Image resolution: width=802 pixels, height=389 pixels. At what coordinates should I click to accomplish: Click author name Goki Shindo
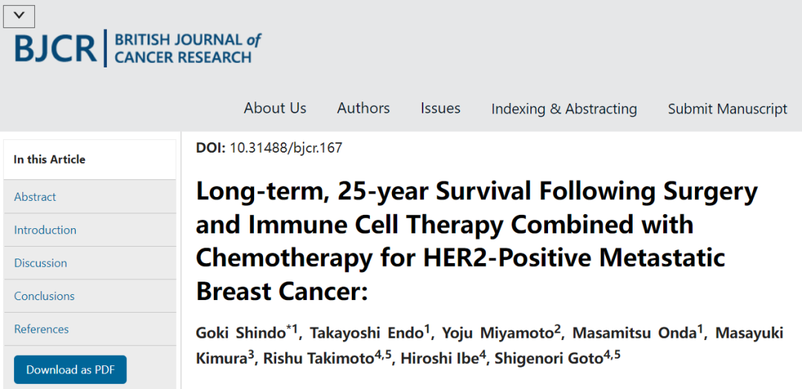coord(241,333)
